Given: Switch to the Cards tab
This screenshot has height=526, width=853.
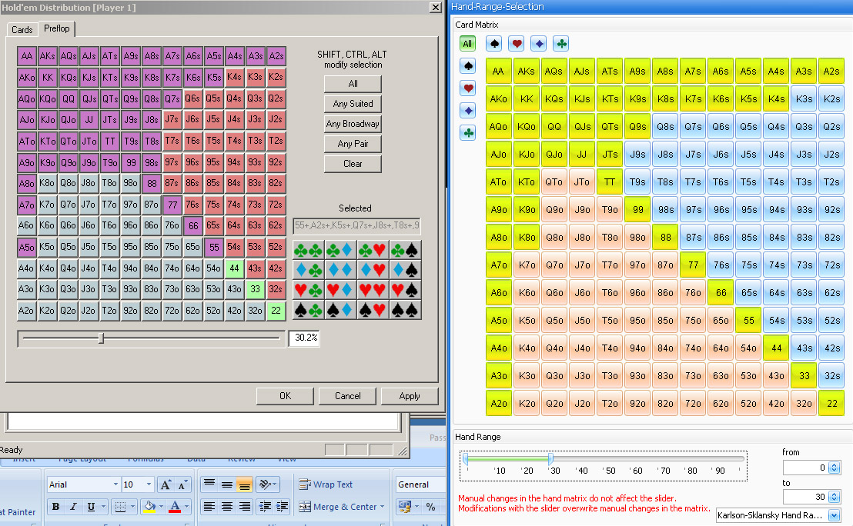Looking at the screenshot, I should tap(22, 30).
